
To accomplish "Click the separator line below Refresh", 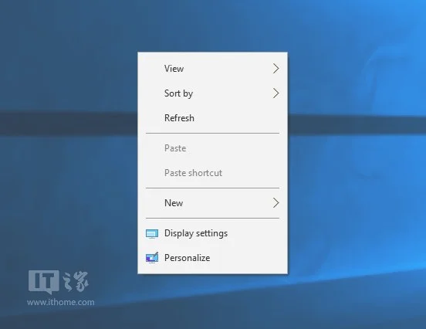I will 212,134.
